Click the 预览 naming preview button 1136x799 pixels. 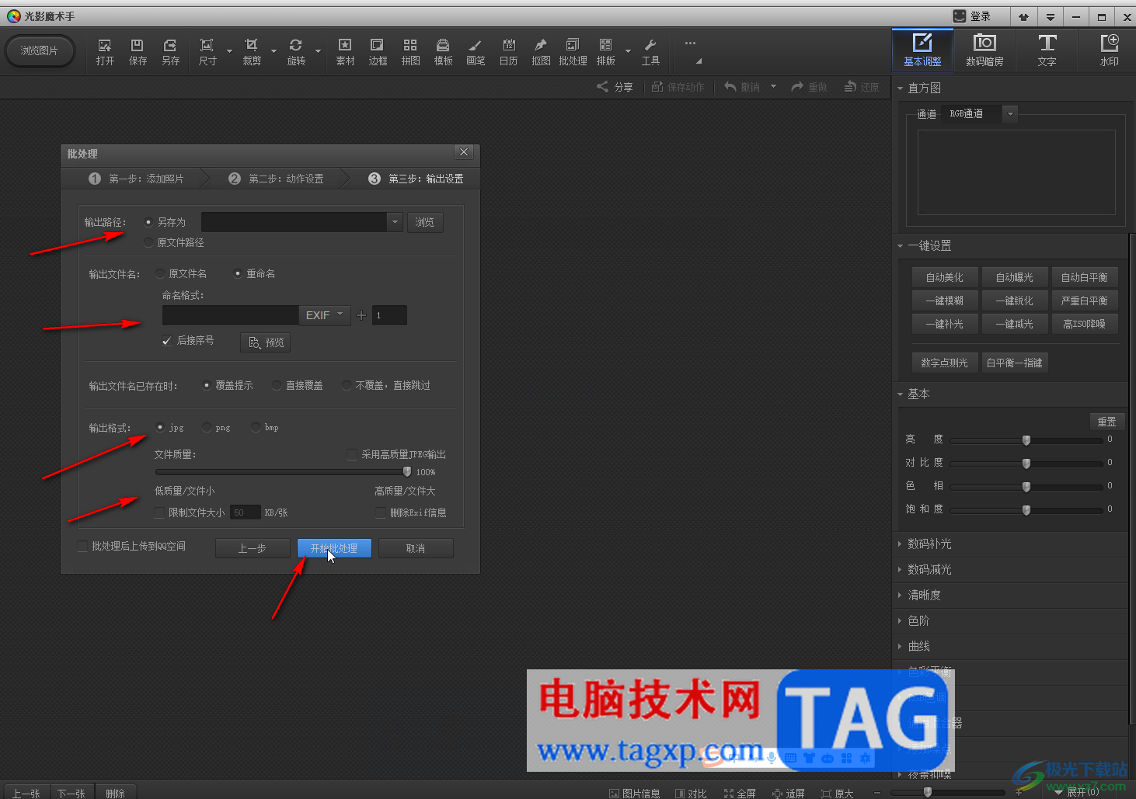[x=266, y=342]
